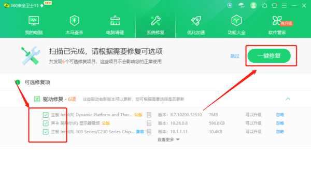Click the NEW badge by the title
Viewport: 311px width, 196px height.
coord(48,3)
